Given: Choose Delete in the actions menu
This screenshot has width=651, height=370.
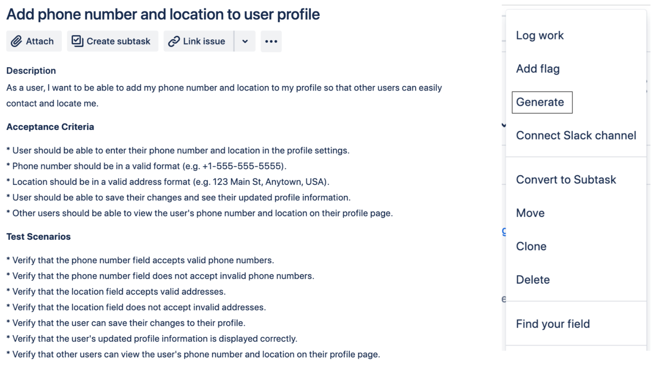Looking at the screenshot, I should click(x=532, y=280).
